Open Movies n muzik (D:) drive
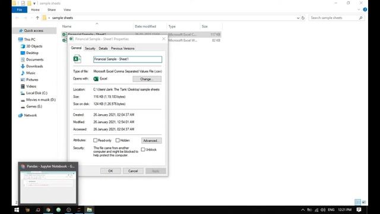The image size is (380, 214). coord(41,100)
